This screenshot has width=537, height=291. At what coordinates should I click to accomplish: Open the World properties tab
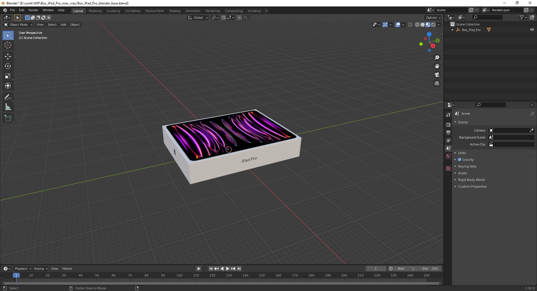coord(448,156)
